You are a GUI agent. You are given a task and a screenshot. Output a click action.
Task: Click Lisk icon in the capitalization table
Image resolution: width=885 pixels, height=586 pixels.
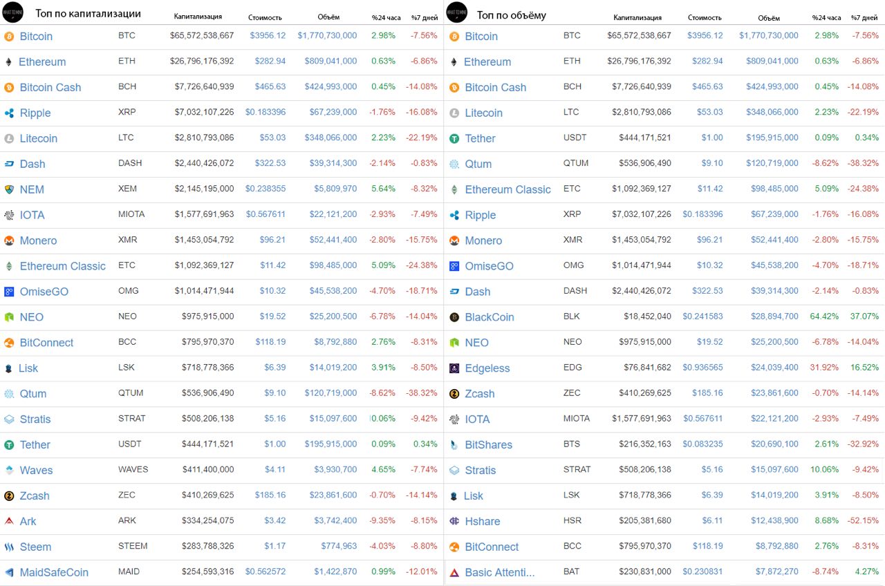(9, 368)
